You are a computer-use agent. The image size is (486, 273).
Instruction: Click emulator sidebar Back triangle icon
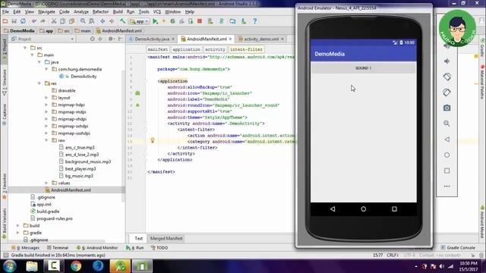point(447,140)
